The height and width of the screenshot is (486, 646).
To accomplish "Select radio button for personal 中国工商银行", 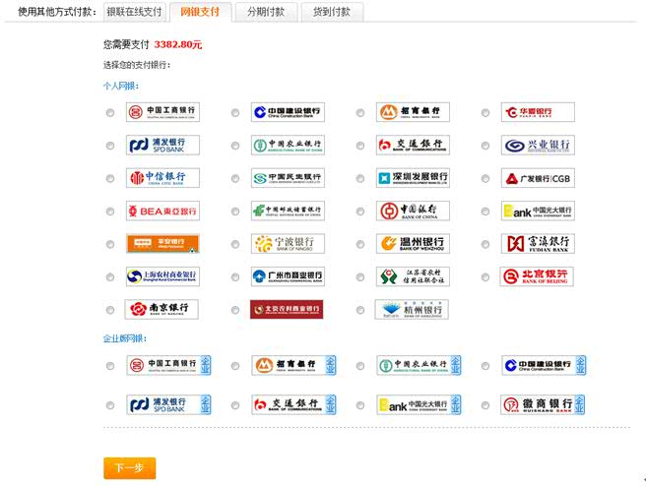I will pos(110,112).
